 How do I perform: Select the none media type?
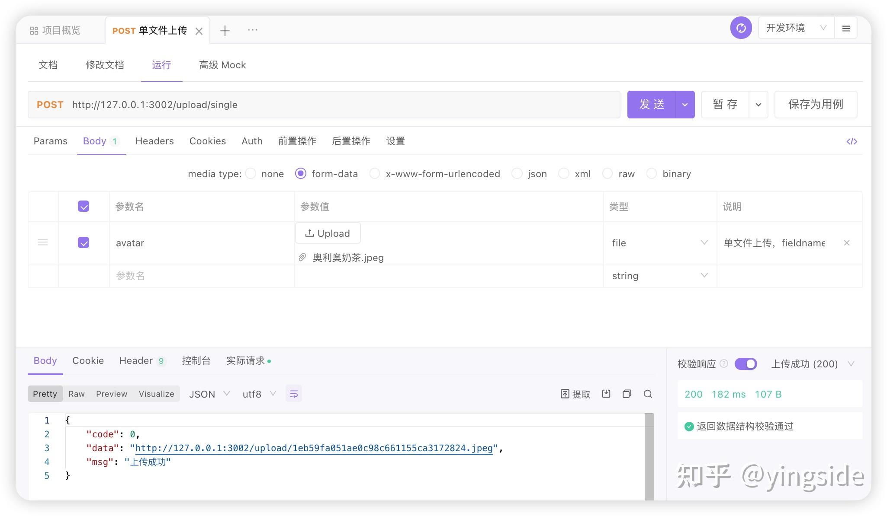click(x=251, y=174)
